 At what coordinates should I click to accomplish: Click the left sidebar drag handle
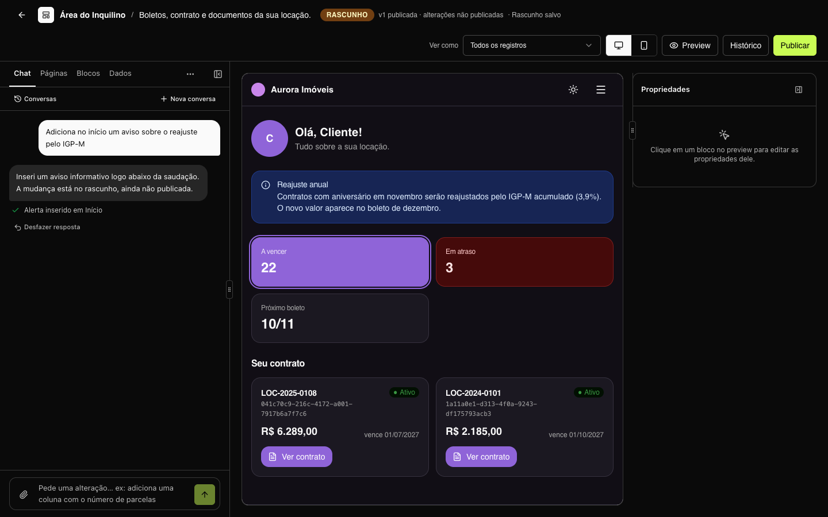click(x=229, y=290)
